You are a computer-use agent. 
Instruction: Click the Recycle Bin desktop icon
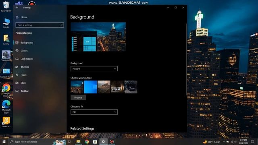pos(6,6)
